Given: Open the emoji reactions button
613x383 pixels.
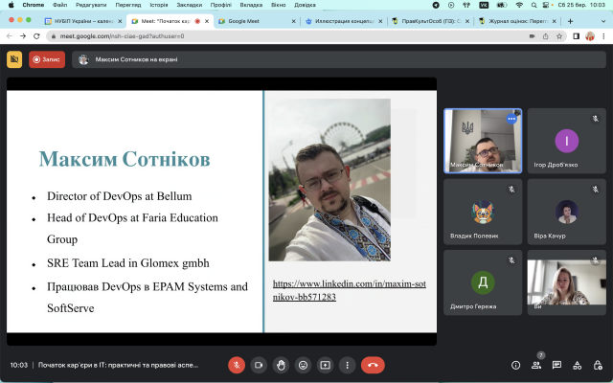Looking at the screenshot, I should (x=303, y=365).
